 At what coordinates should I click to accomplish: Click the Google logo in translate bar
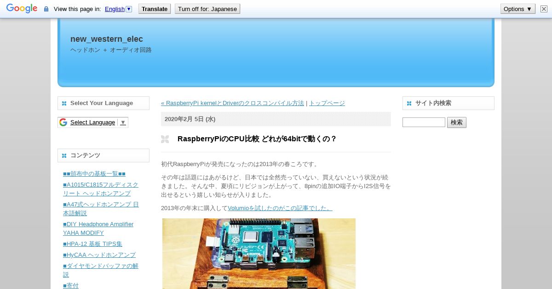[22, 9]
